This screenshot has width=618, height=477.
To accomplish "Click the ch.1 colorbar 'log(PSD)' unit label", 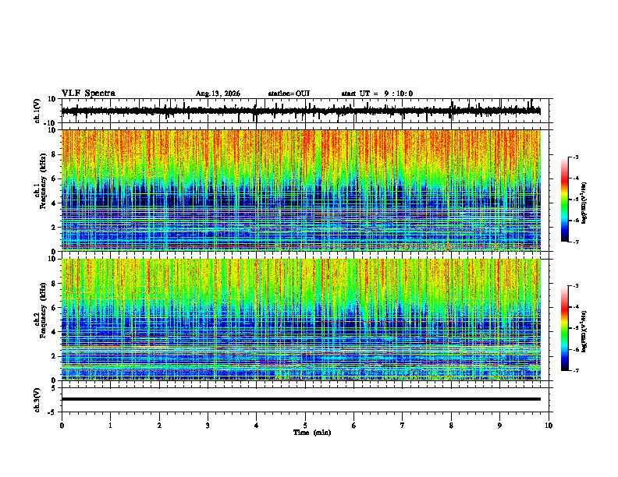I will tap(584, 203).
